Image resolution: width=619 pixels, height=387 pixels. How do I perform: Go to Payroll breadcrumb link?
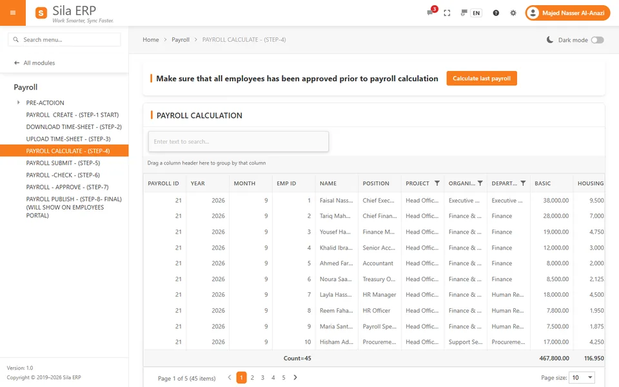(181, 39)
